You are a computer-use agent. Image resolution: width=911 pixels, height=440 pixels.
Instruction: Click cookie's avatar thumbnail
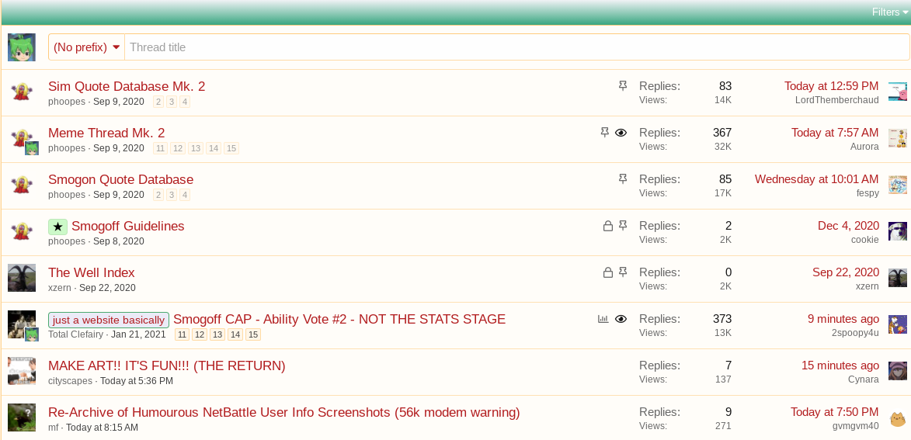(898, 231)
